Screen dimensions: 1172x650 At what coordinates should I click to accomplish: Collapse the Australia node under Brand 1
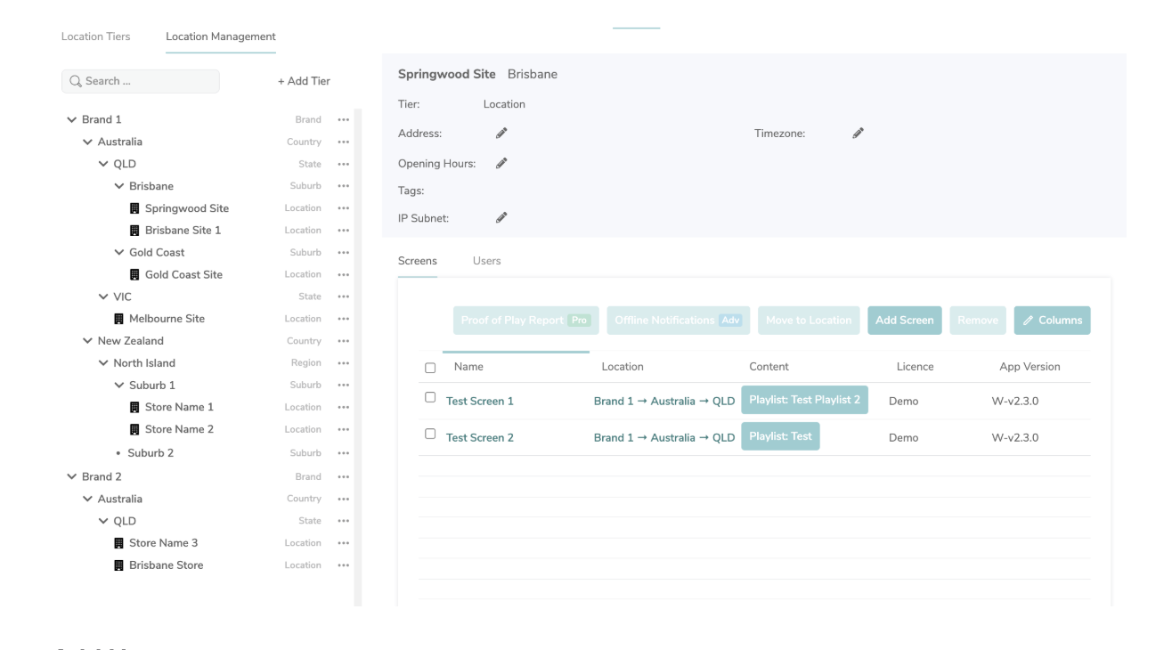coord(87,142)
